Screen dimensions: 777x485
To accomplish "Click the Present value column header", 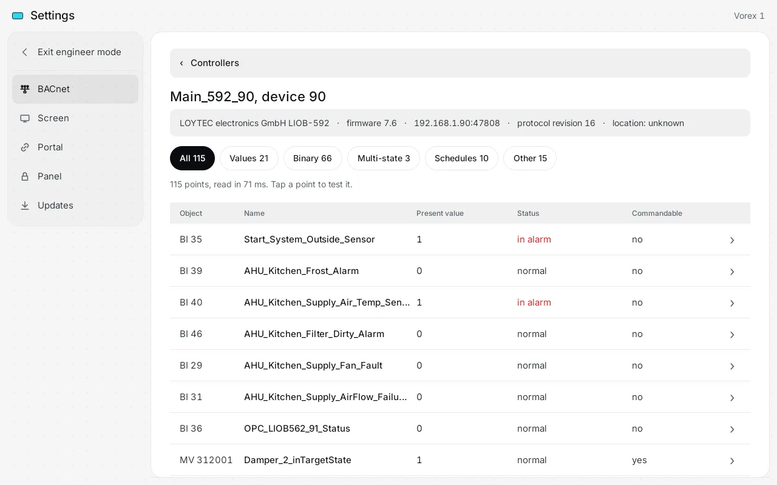I will pos(440,213).
